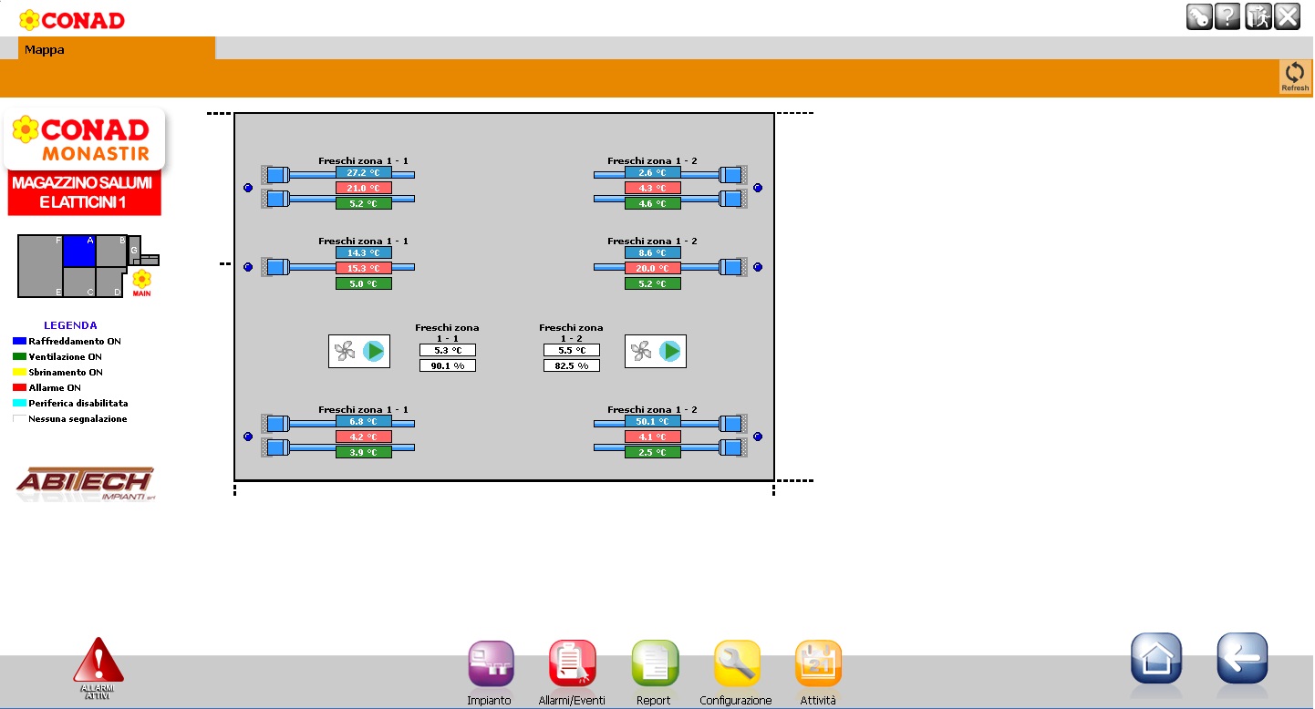Open Allarmi/Eventi log

click(x=572, y=664)
